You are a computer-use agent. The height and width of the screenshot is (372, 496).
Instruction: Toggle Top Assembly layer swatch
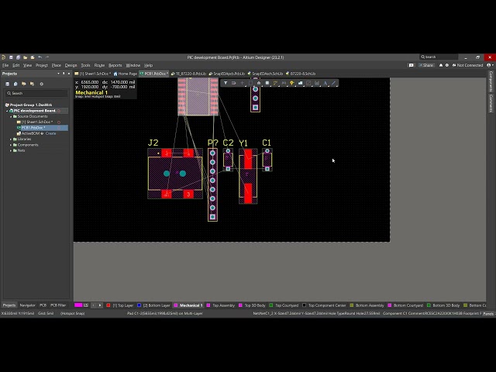click(x=208, y=305)
